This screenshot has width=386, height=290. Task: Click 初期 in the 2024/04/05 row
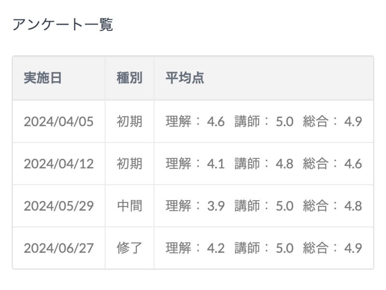point(129,121)
